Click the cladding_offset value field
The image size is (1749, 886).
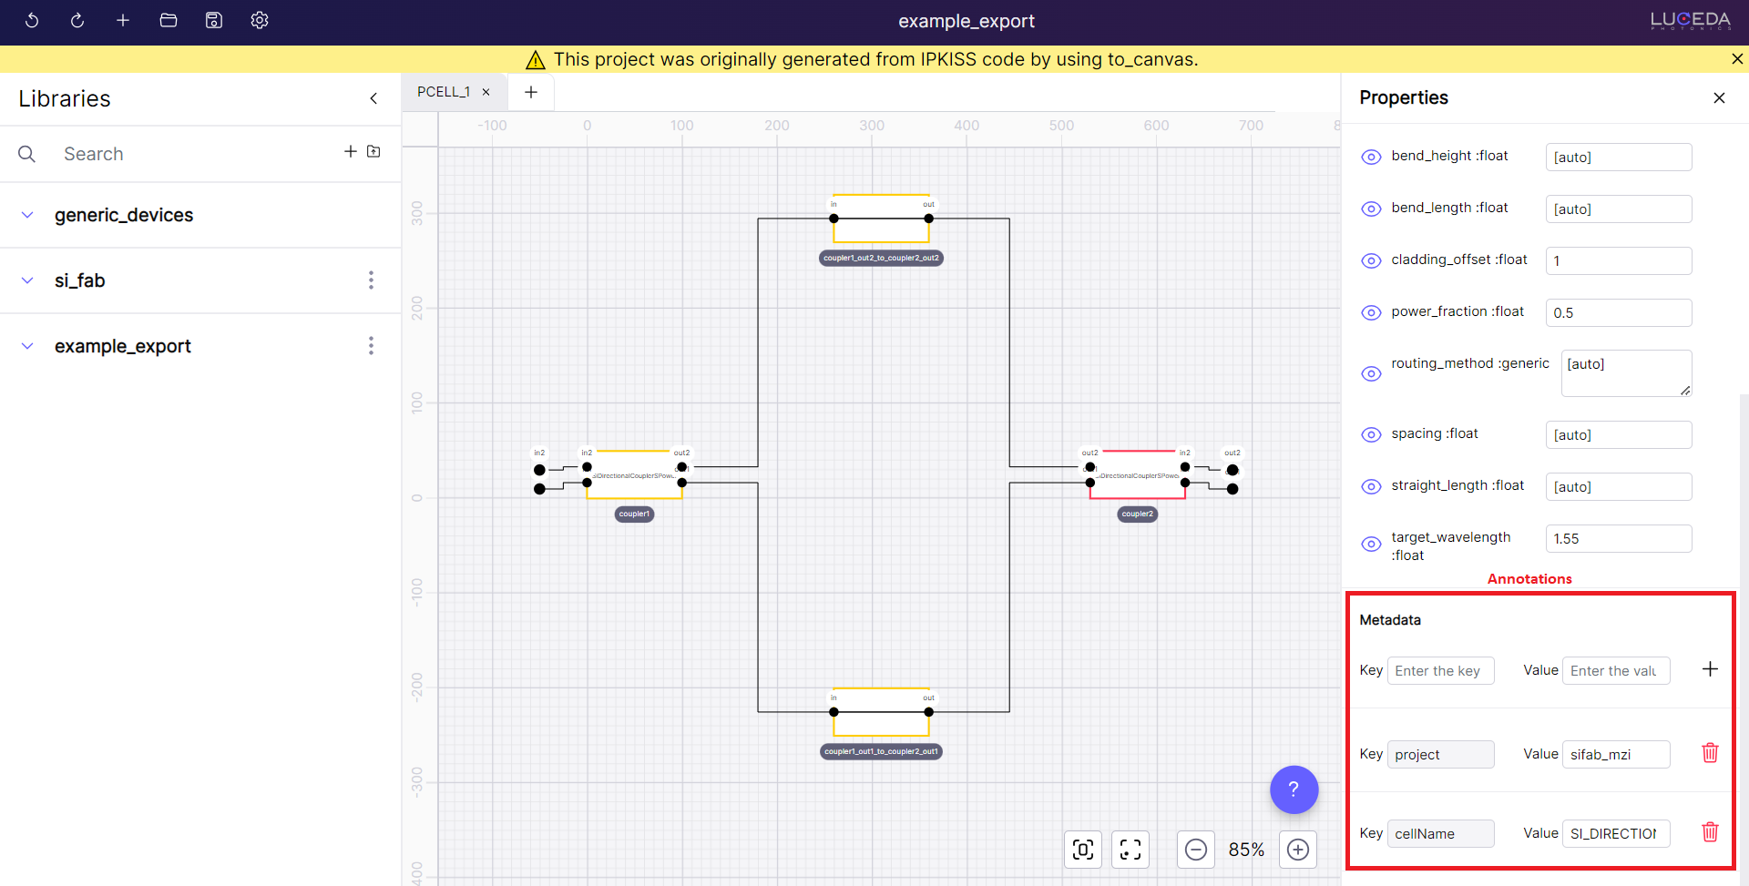click(1618, 260)
